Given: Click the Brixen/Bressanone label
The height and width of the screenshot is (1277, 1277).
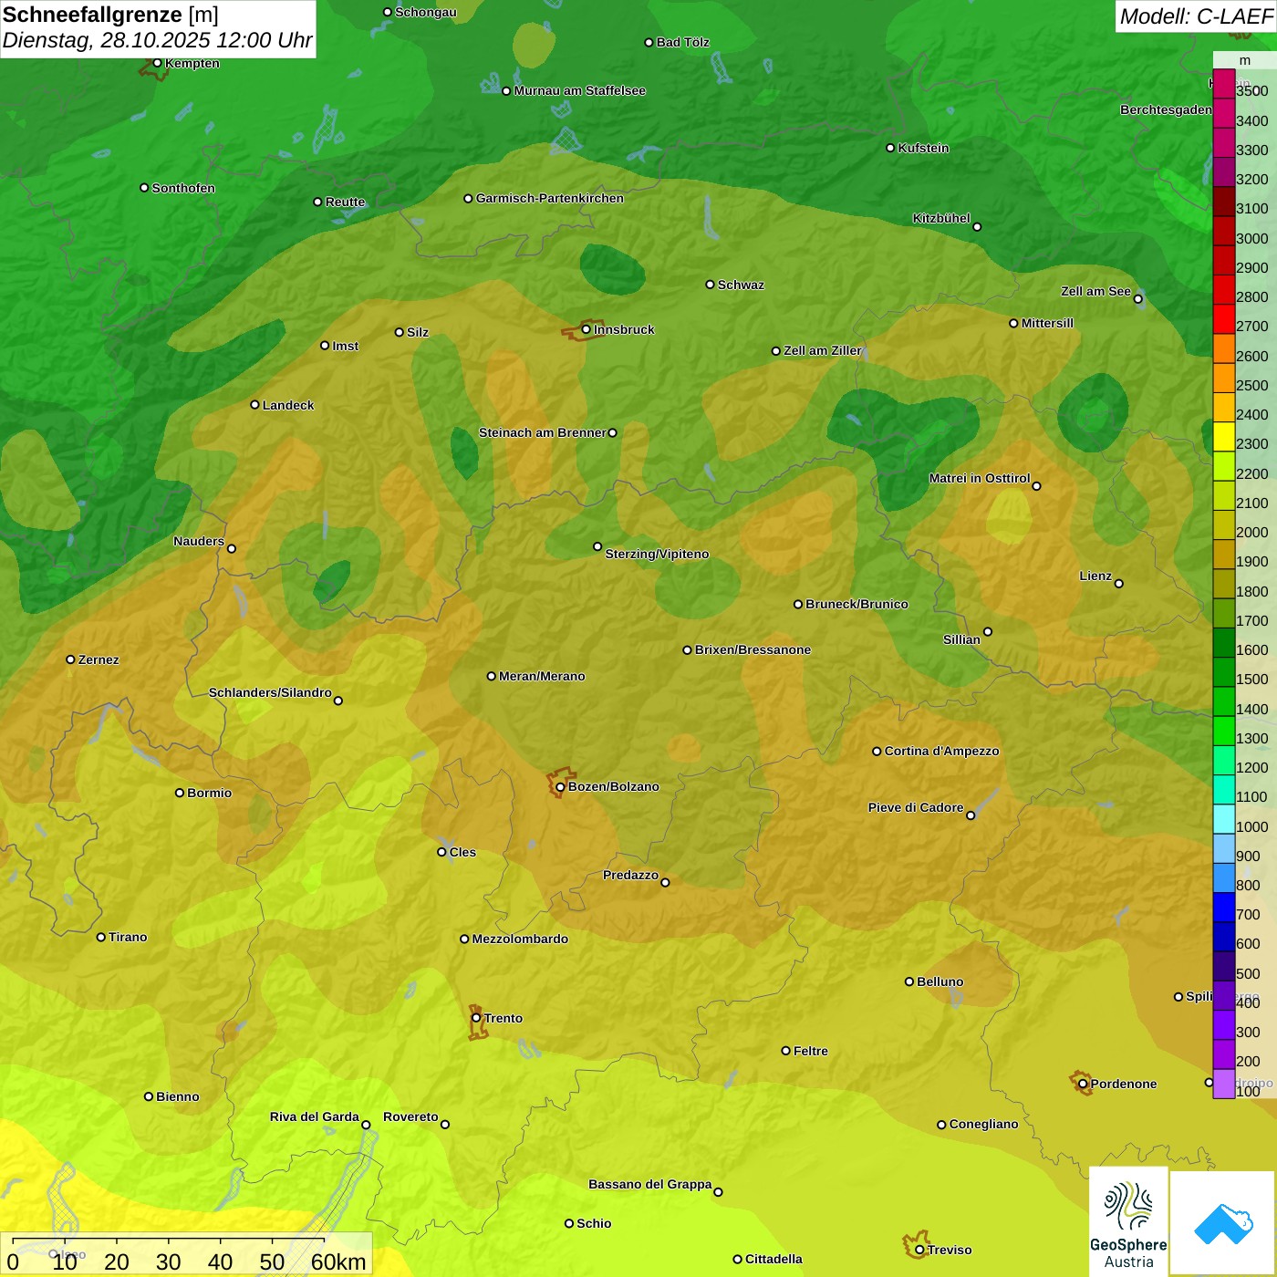Looking at the screenshot, I should click(x=753, y=649).
